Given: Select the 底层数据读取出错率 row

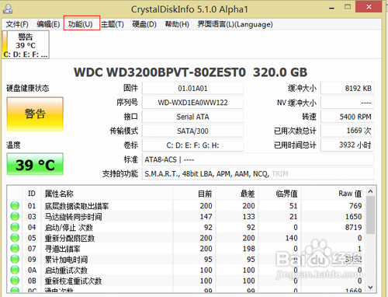Looking at the screenshot, I should (186, 206).
